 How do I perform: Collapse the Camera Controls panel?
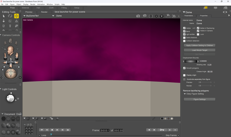pos(1,35)
